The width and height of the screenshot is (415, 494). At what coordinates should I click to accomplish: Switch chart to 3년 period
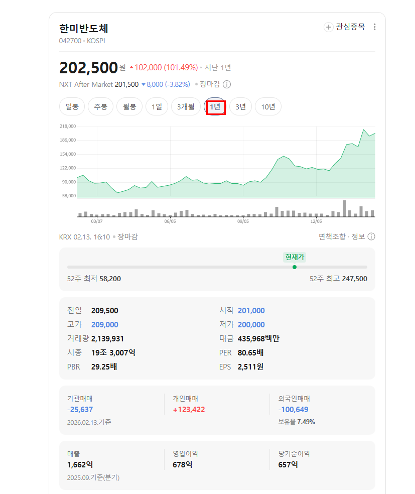pyautogui.click(x=240, y=107)
